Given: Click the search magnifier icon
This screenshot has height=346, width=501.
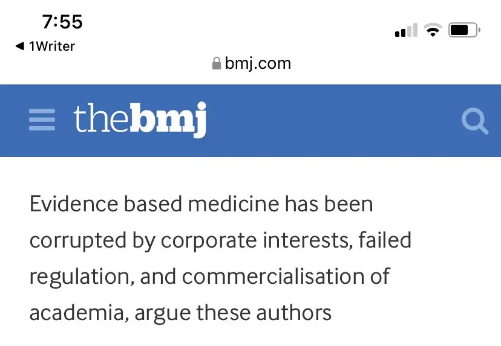Looking at the screenshot, I should pyautogui.click(x=474, y=121).
